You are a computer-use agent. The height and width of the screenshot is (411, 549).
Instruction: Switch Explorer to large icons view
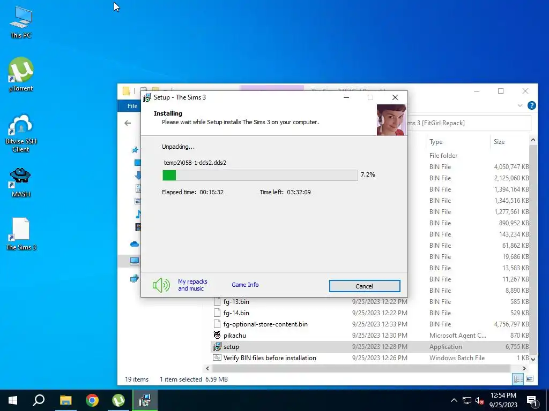[530, 379]
